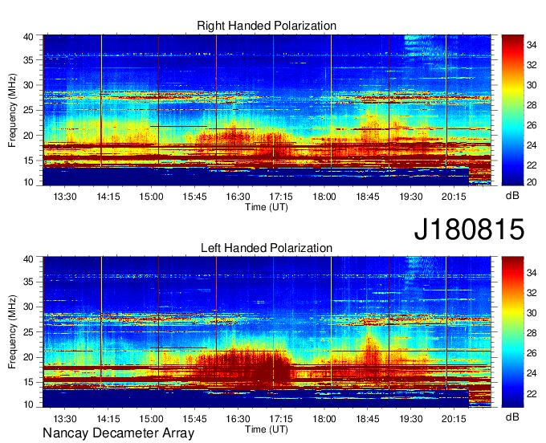Click the 15 MHz tick on Right Handed plot
546x443 pixels.
[29, 161]
